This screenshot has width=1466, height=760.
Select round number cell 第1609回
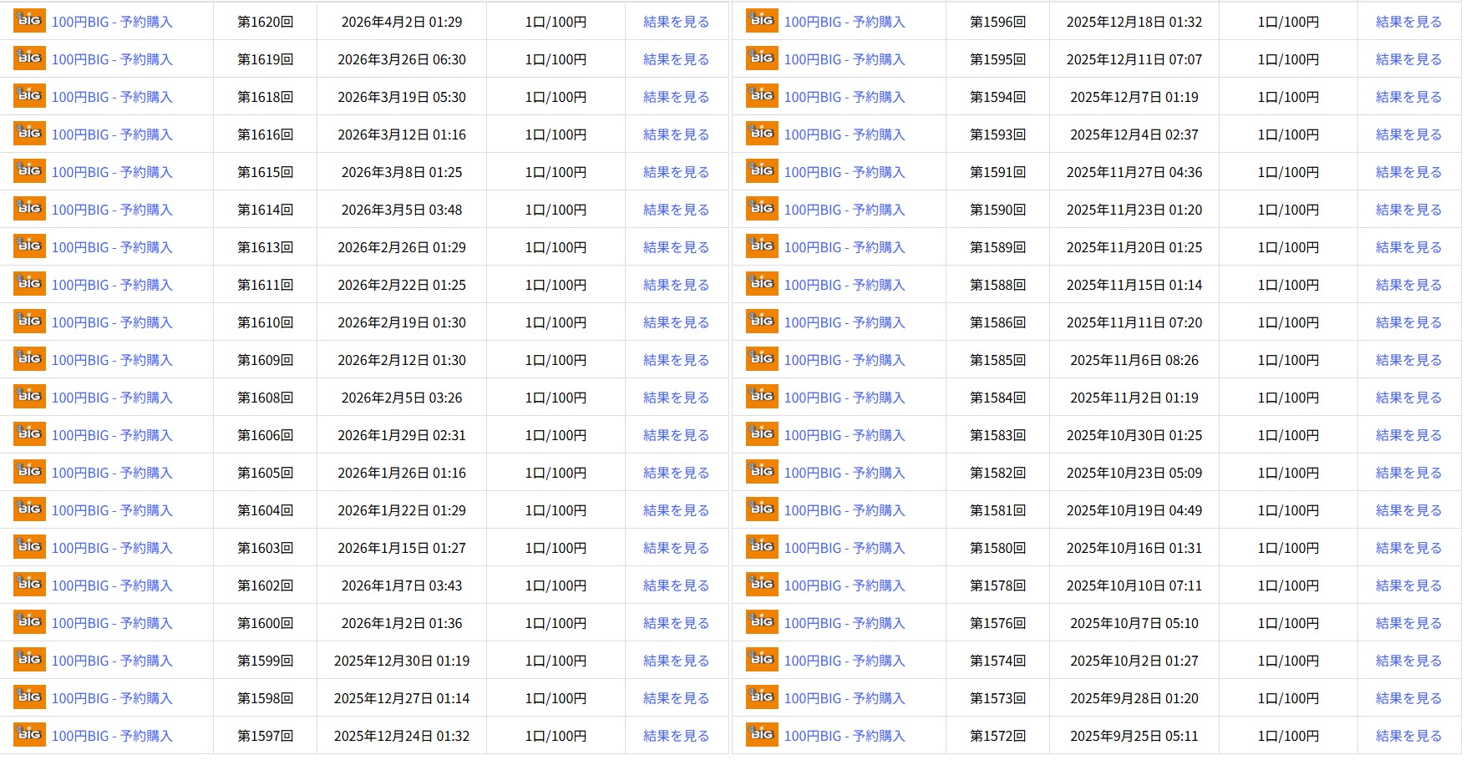(266, 360)
